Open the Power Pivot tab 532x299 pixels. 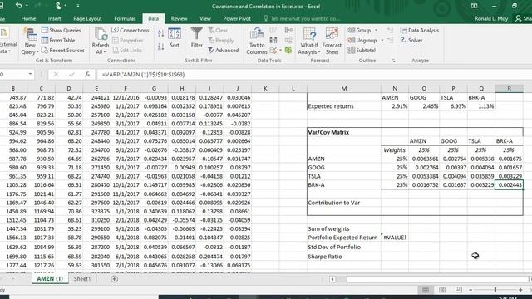pos(237,18)
